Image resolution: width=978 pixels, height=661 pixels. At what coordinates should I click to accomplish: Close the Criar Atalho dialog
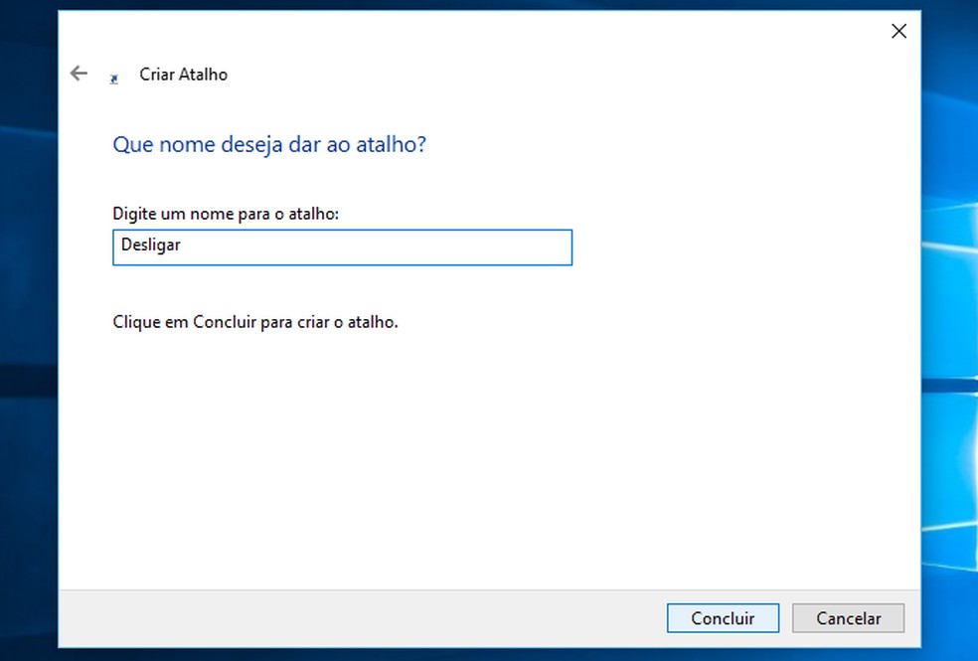[898, 31]
